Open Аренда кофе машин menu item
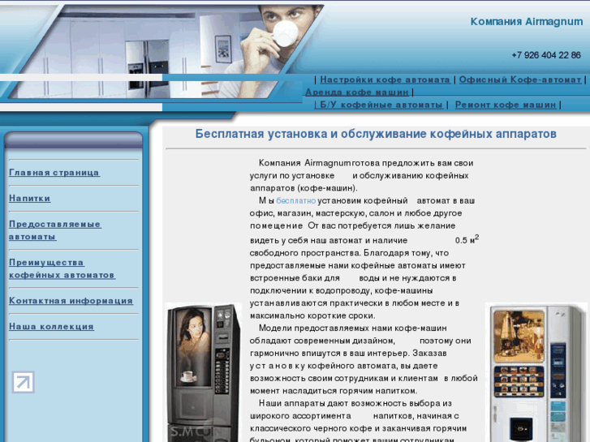Image resolution: width=590 pixels, height=442 pixels. click(x=357, y=92)
